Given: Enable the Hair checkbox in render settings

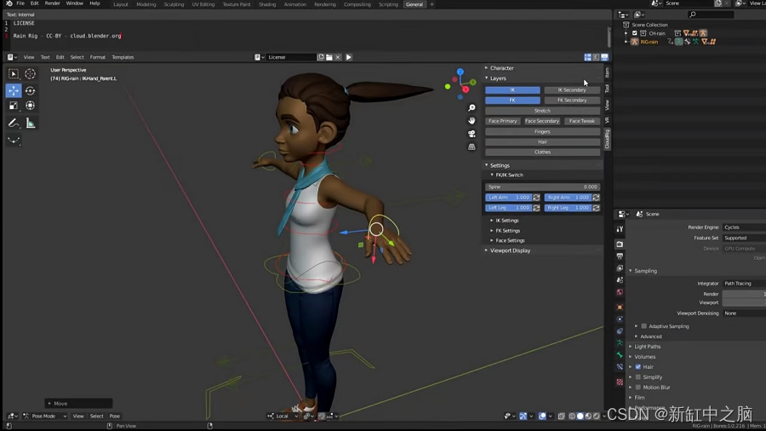Looking at the screenshot, I should (638, 367).
